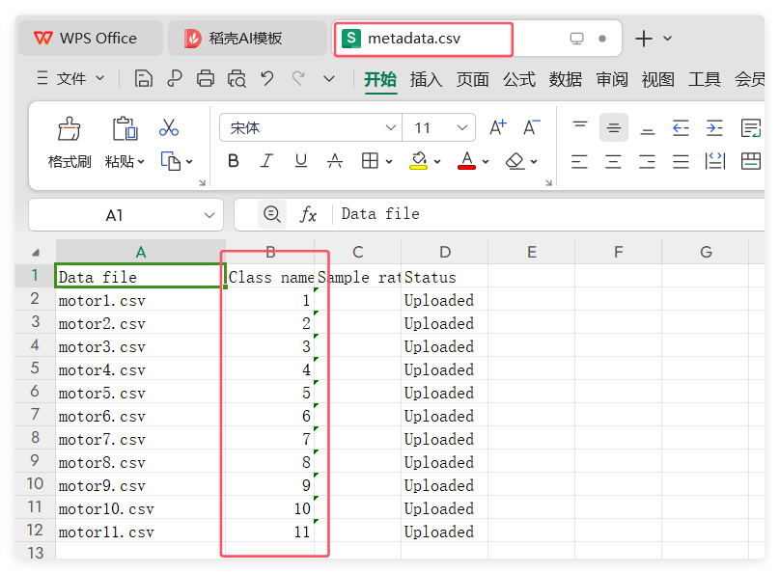Expand the Copy options arrow
The height and width of the screenshot is (573, 779).
coord(189,161)
